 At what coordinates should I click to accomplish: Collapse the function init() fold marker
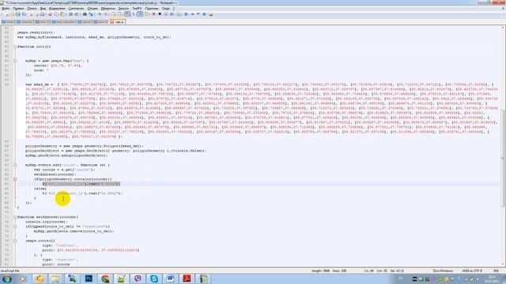(15, 47)
